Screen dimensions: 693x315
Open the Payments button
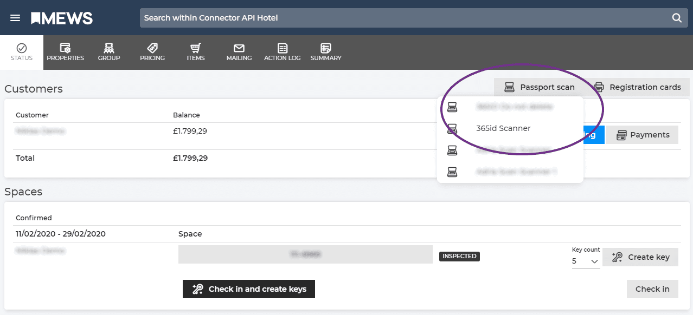643,135
